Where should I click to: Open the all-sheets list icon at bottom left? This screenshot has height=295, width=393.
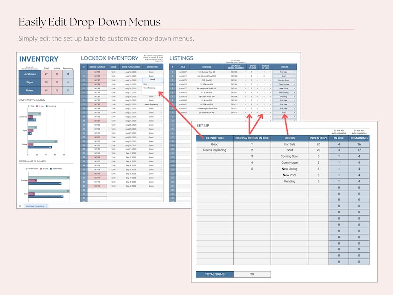(20, 206)
